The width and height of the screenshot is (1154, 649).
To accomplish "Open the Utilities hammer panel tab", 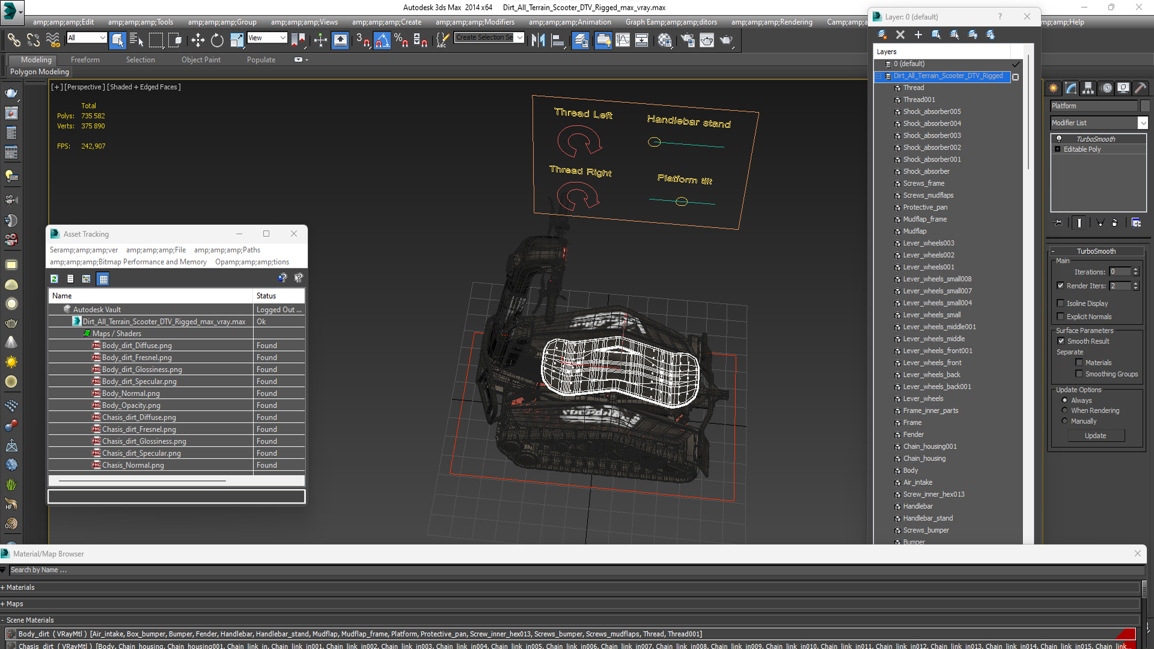I will (x=1140, y=88).
